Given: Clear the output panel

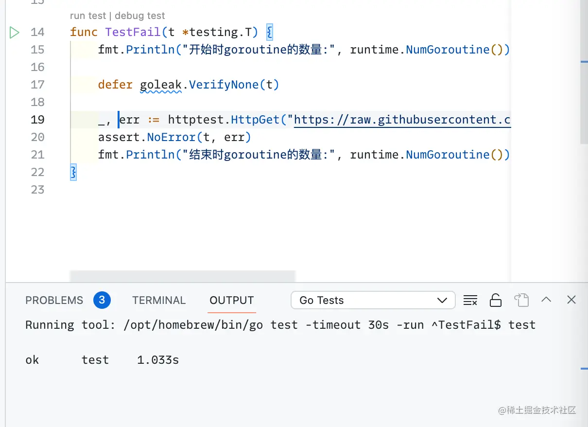Looking at the screenshot, I should tap(470, 300).
